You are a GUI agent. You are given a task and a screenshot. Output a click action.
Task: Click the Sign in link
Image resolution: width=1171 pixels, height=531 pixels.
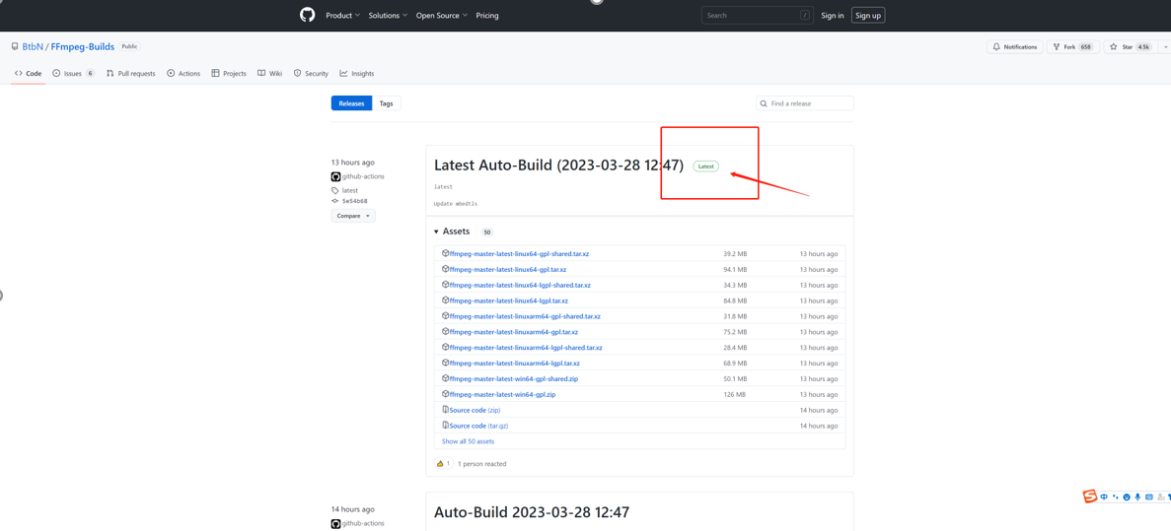tap(832, 15)
